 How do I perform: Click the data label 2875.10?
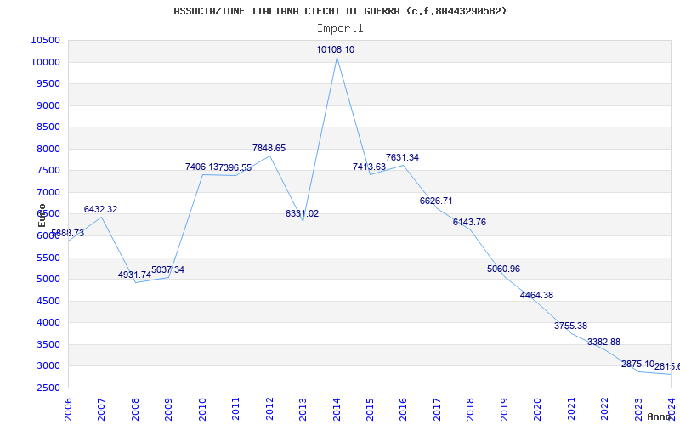637,364
